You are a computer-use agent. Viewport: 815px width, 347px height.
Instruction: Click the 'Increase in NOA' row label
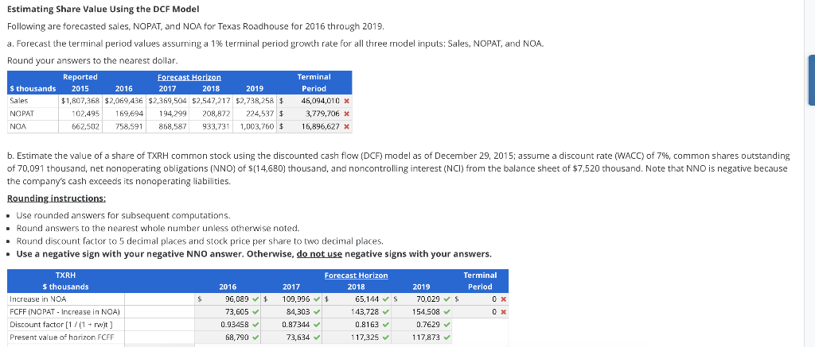pos(38,299)
